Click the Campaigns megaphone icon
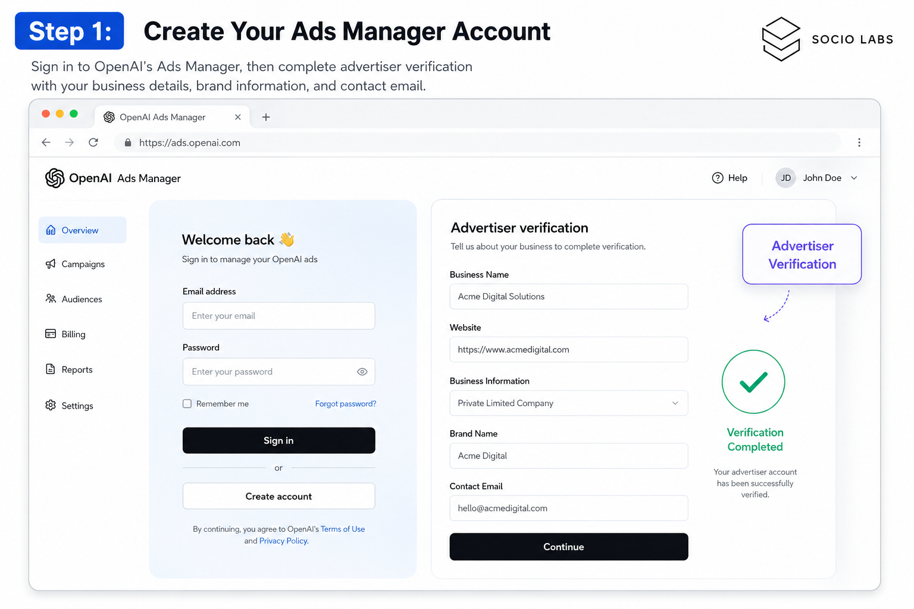914x609 pixels. [51, 264]
